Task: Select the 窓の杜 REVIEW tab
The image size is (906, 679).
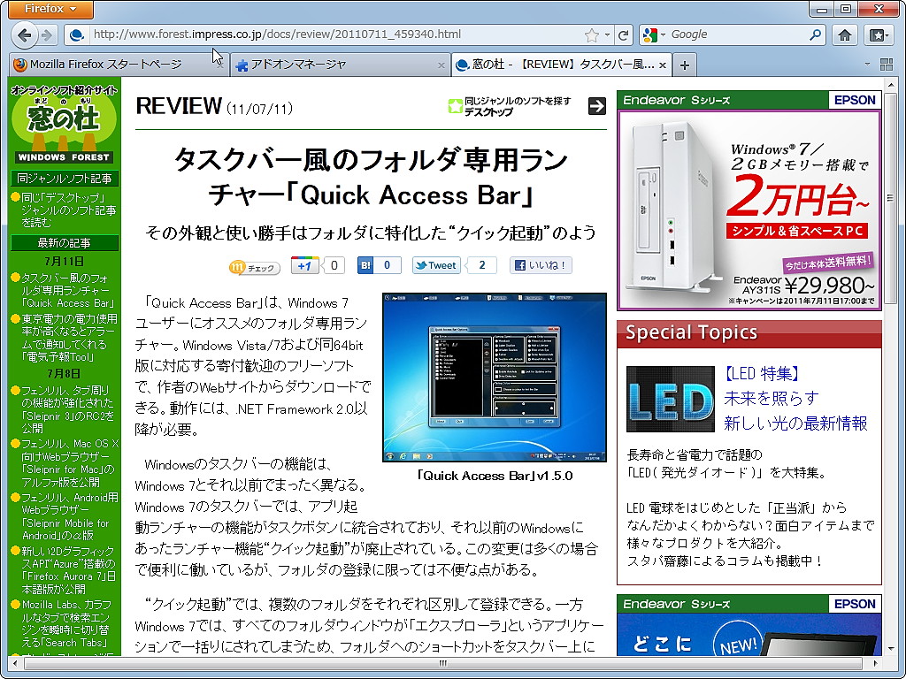Action: click(560, 65)
